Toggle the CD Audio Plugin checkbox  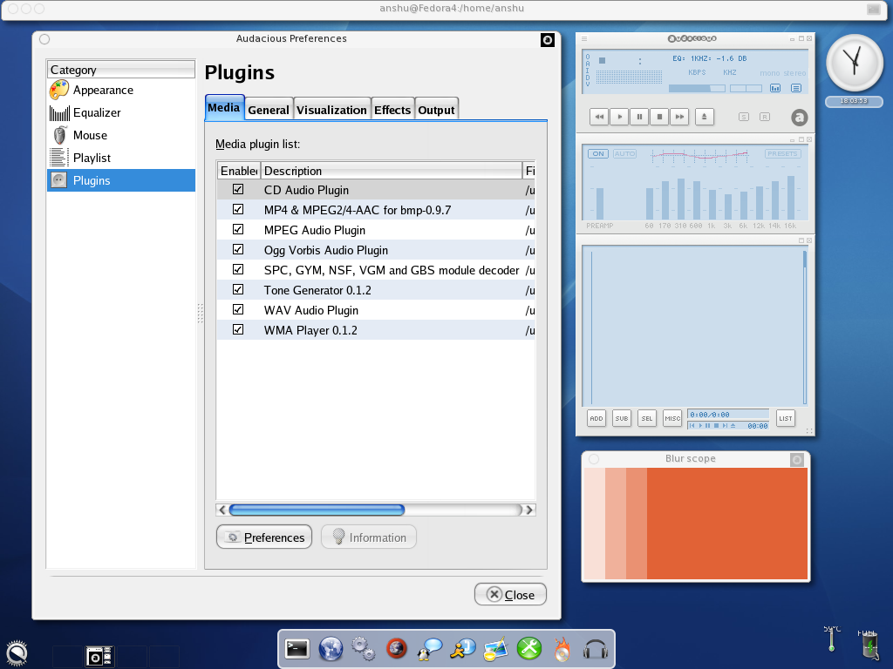click(x=238, y=189)
